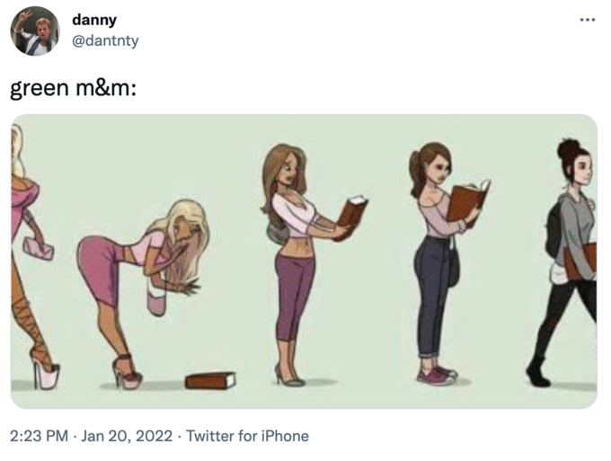This screenshot has width=611, height=461.
Task: Click the green m&m: tweet text
Action: [74, 88]
